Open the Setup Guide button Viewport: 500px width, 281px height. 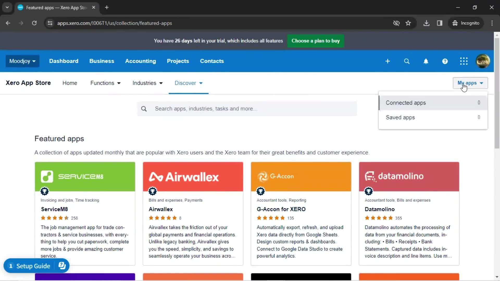33,266
